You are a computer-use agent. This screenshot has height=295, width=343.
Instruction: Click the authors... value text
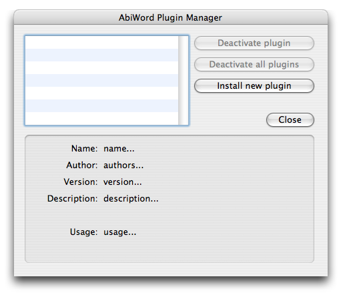(123, 166)
